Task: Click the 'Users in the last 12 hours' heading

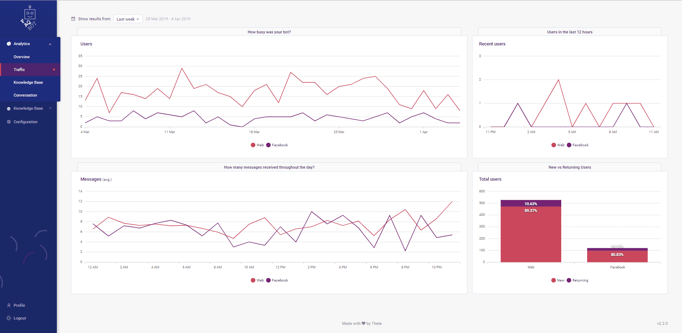Action: click(x=570, y=32)
